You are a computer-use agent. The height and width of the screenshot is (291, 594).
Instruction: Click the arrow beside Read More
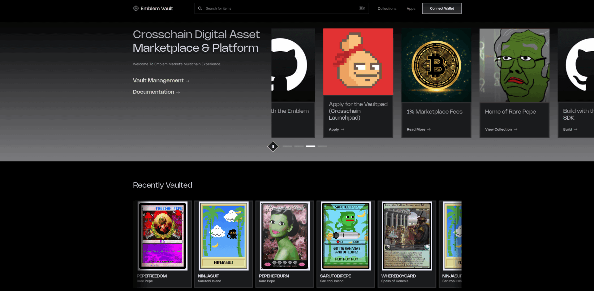429,130
